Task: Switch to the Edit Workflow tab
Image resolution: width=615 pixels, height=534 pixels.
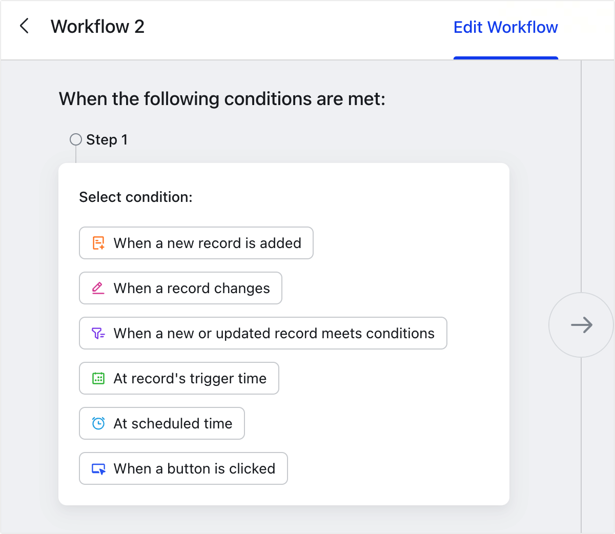Action: pyautogui.click(x=506, y=27)
